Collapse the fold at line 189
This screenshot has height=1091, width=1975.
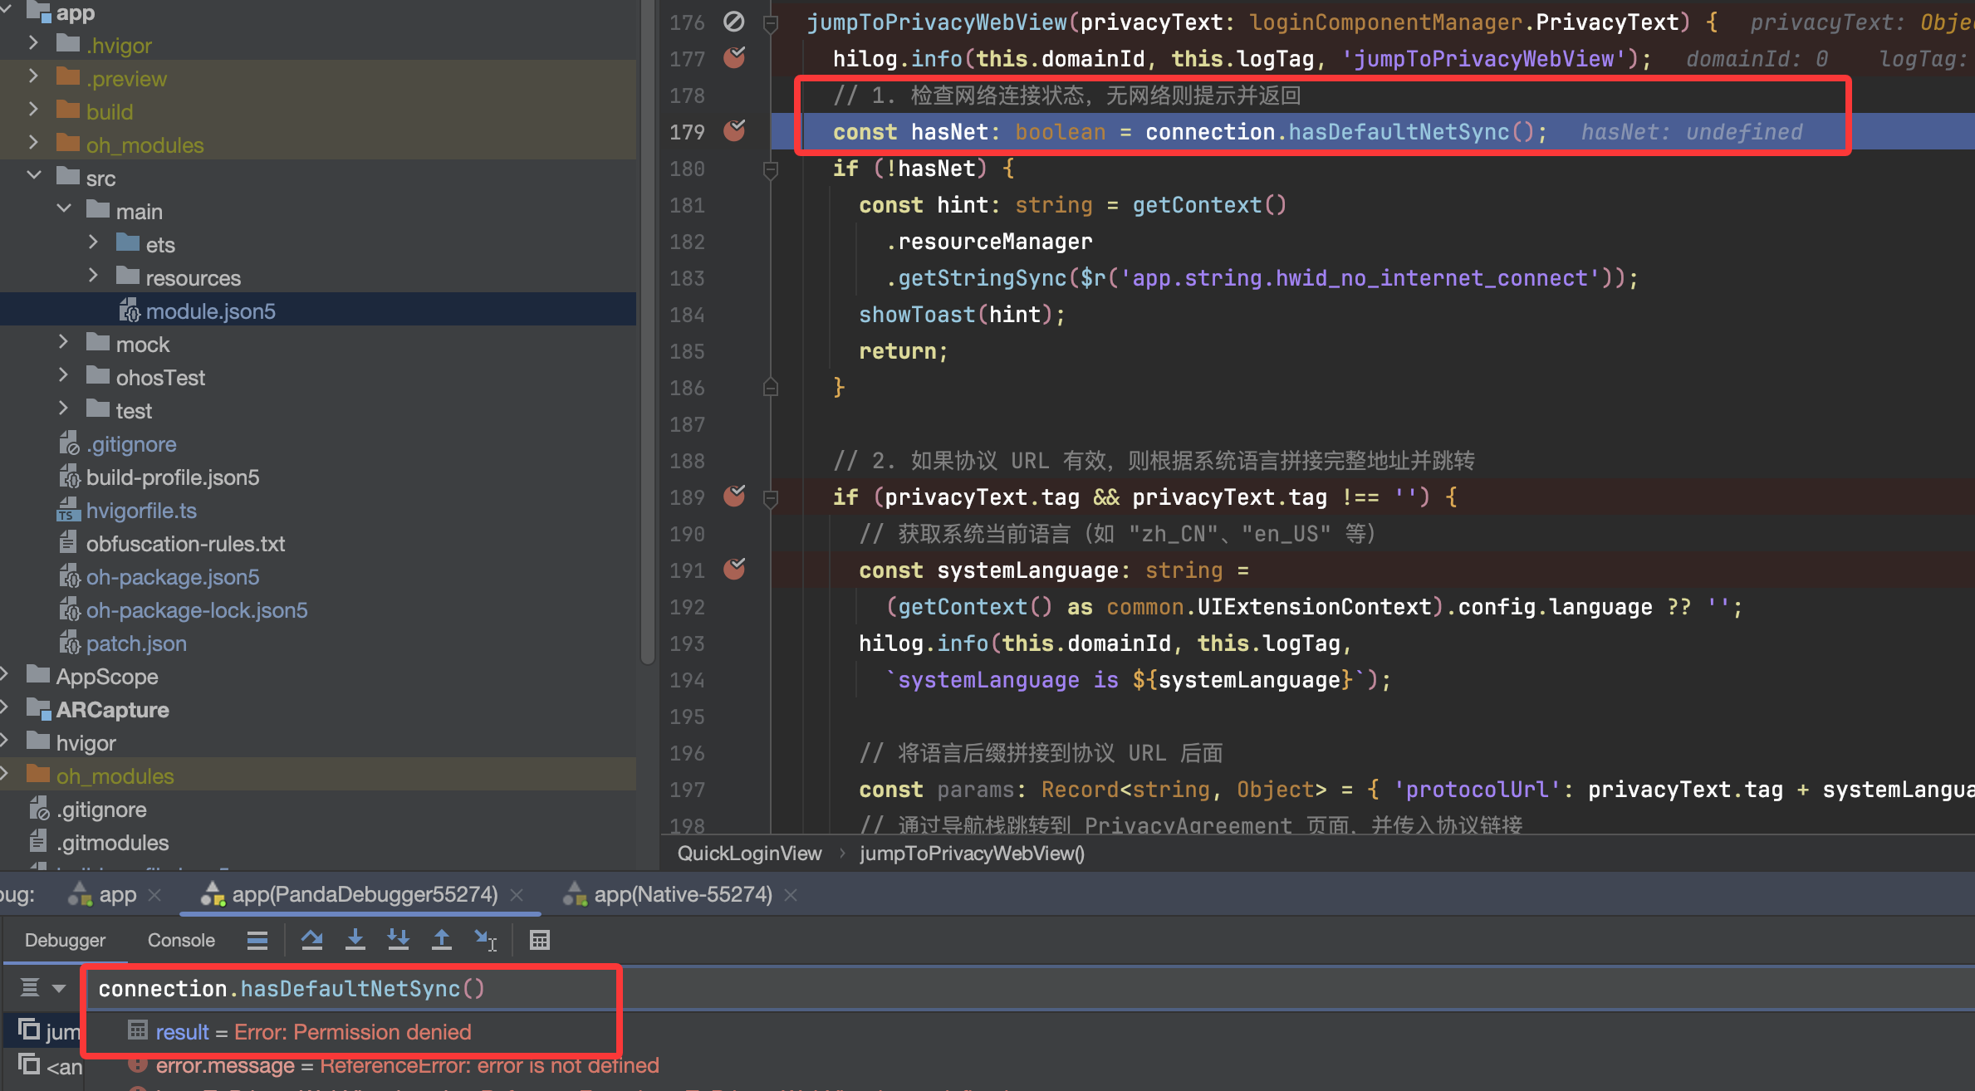click(771, 498)
